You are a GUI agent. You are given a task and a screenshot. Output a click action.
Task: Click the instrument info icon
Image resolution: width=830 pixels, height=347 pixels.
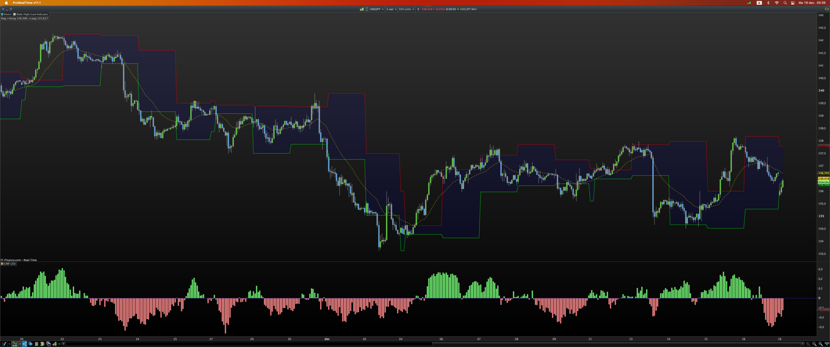pyautogui.click(x=418, y=9)
